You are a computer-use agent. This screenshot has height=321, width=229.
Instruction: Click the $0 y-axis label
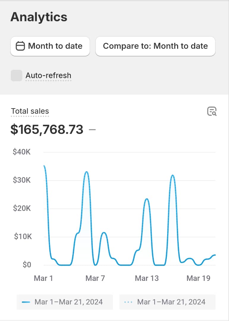[27, 265]
